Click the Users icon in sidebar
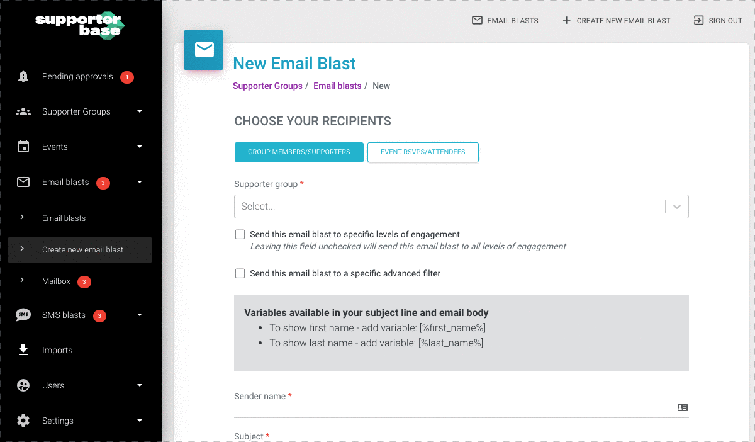755x442 pixels. point(23,386)
